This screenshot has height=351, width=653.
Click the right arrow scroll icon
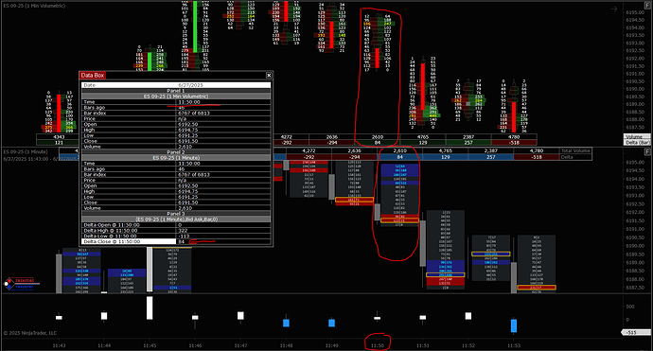(x=614, y=9)
